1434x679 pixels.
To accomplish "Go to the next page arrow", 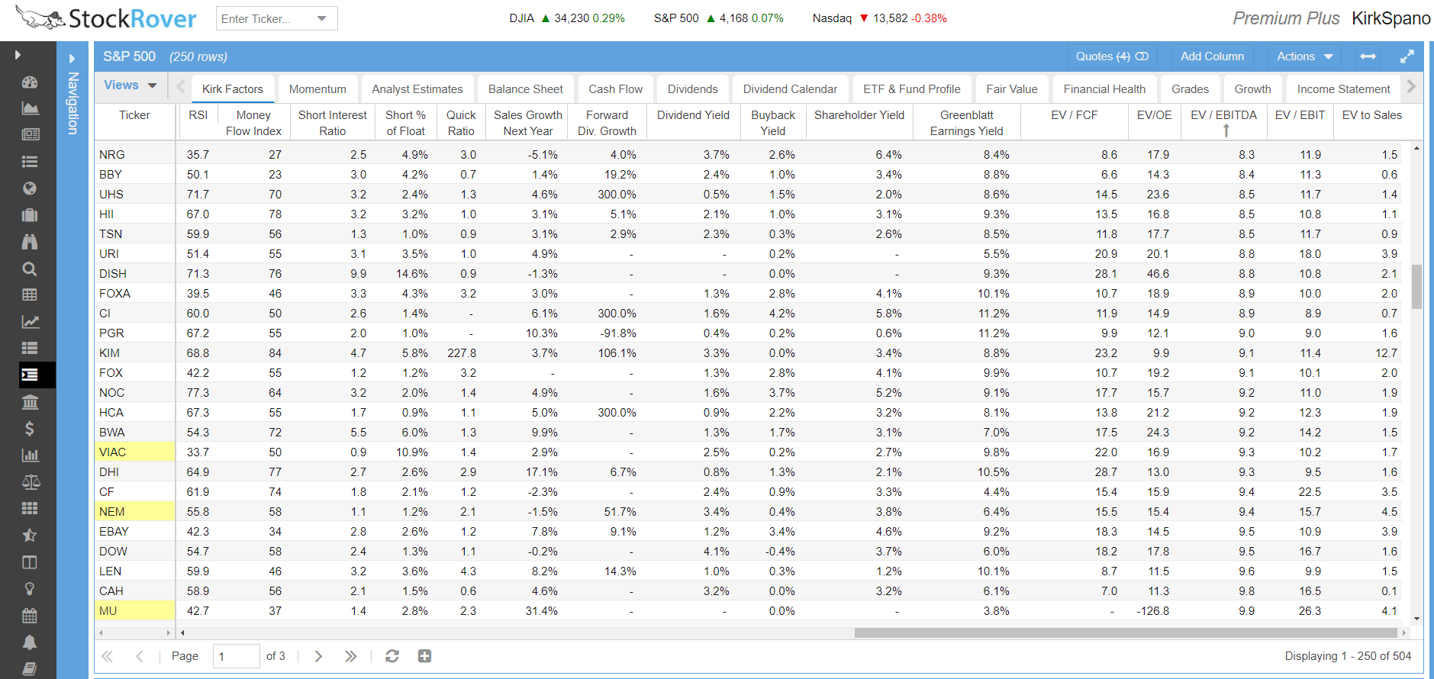I will (x=318, y=656).
